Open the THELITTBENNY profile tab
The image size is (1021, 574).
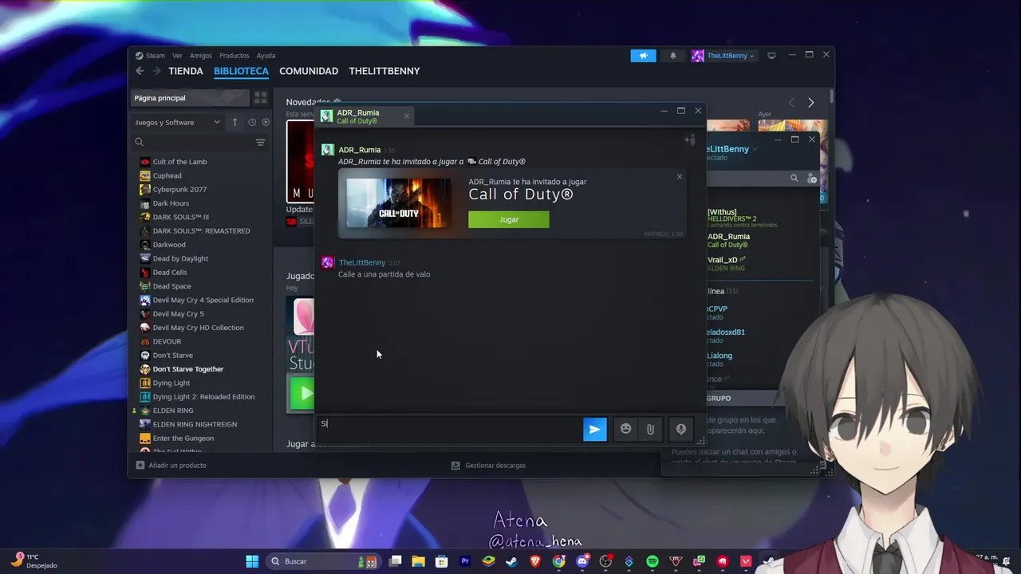(384, 71)
